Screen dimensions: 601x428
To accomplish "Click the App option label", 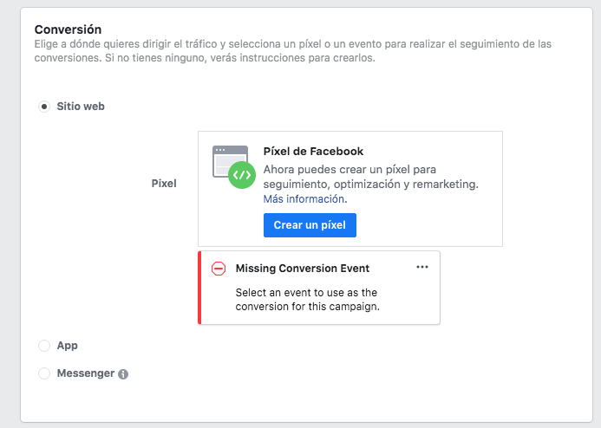I will pos(67,346).
